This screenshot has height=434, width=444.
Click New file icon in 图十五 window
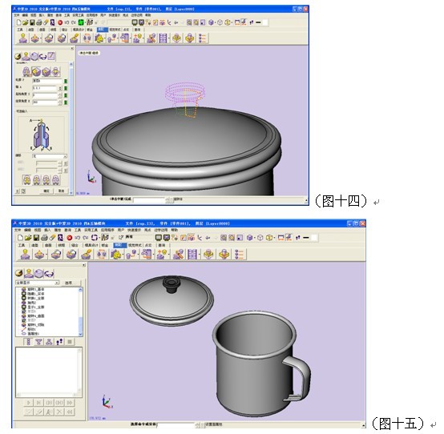20,237
